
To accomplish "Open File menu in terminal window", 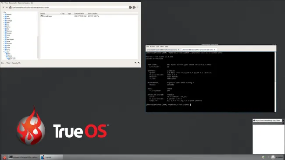I will pyautogui.click(x=148, y=46).
